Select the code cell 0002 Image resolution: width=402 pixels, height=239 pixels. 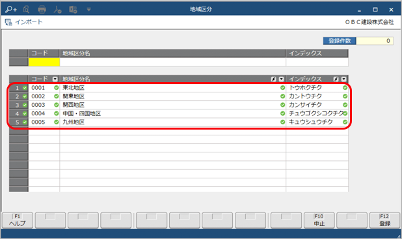44,96
